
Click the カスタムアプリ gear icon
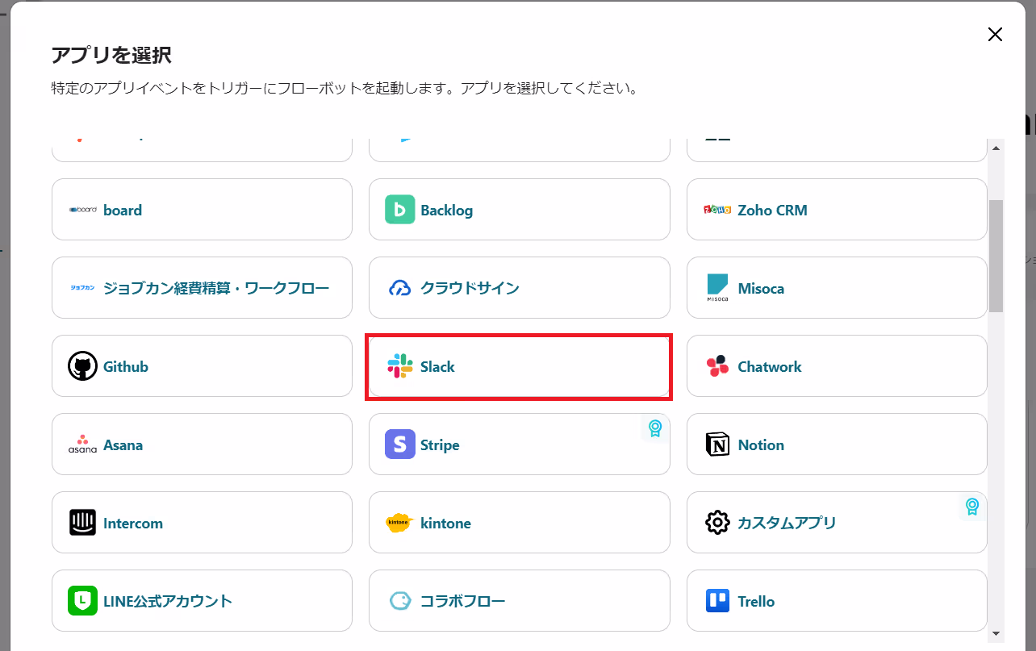[717, 523]
